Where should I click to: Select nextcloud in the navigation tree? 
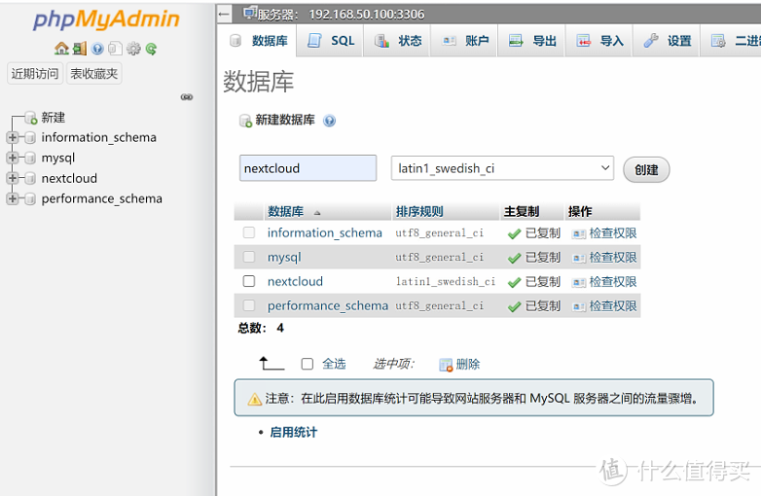pyautogui.click(x=69, y=178)
